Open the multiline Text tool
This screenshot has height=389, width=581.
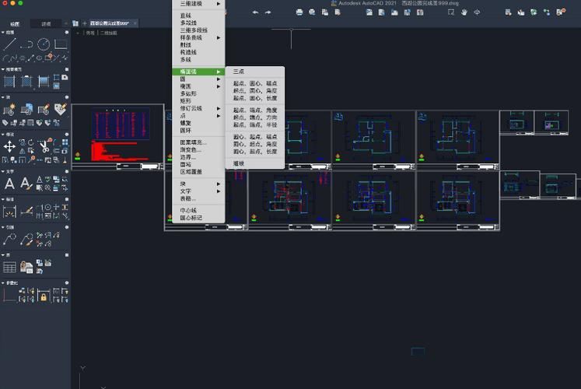click(9, 184)
